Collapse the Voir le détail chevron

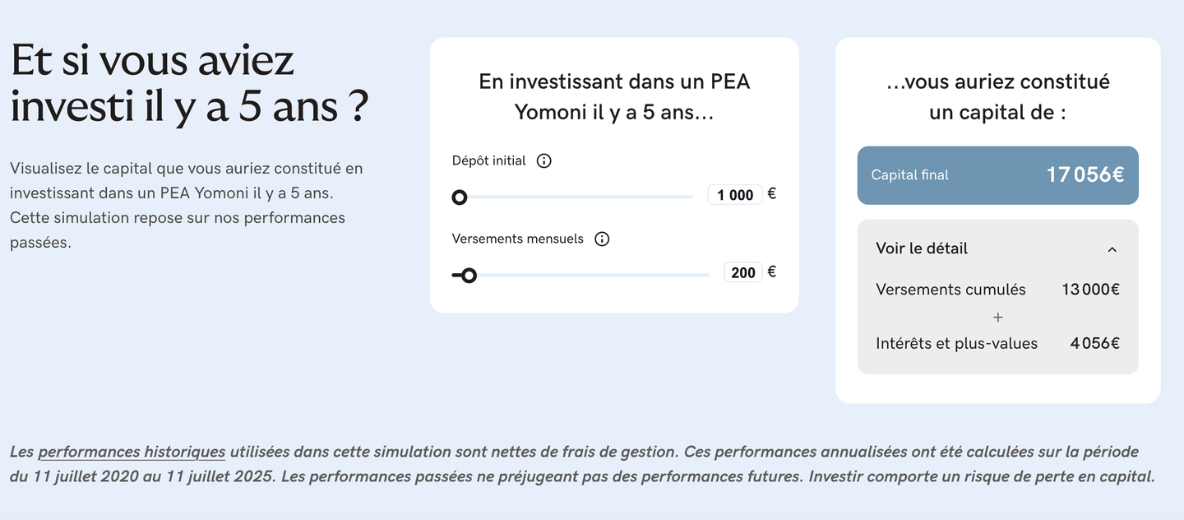coord(1112,248)
